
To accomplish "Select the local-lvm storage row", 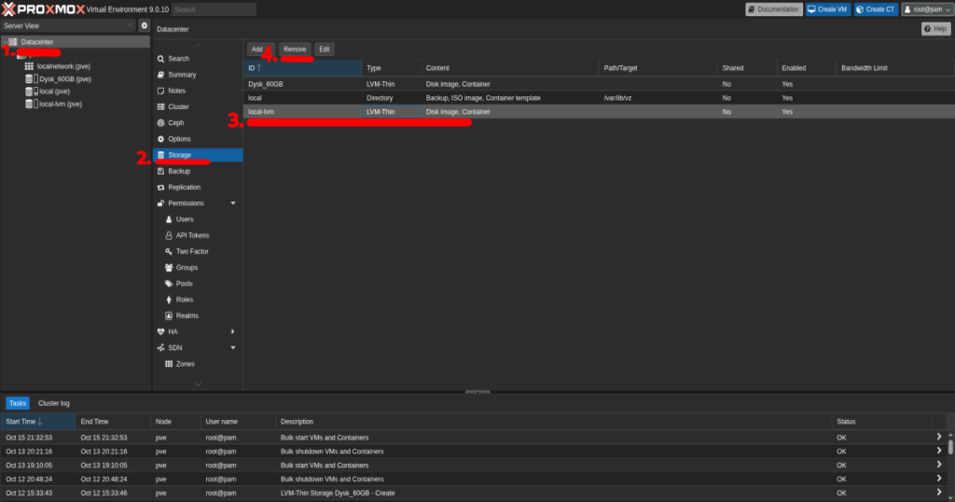I will coord(599,111).
